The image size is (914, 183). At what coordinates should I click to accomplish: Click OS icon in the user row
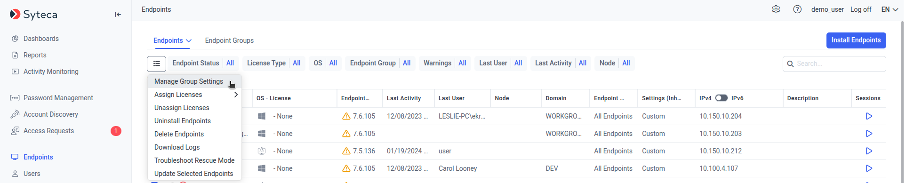pyautogui.click(x=262, y=151)
